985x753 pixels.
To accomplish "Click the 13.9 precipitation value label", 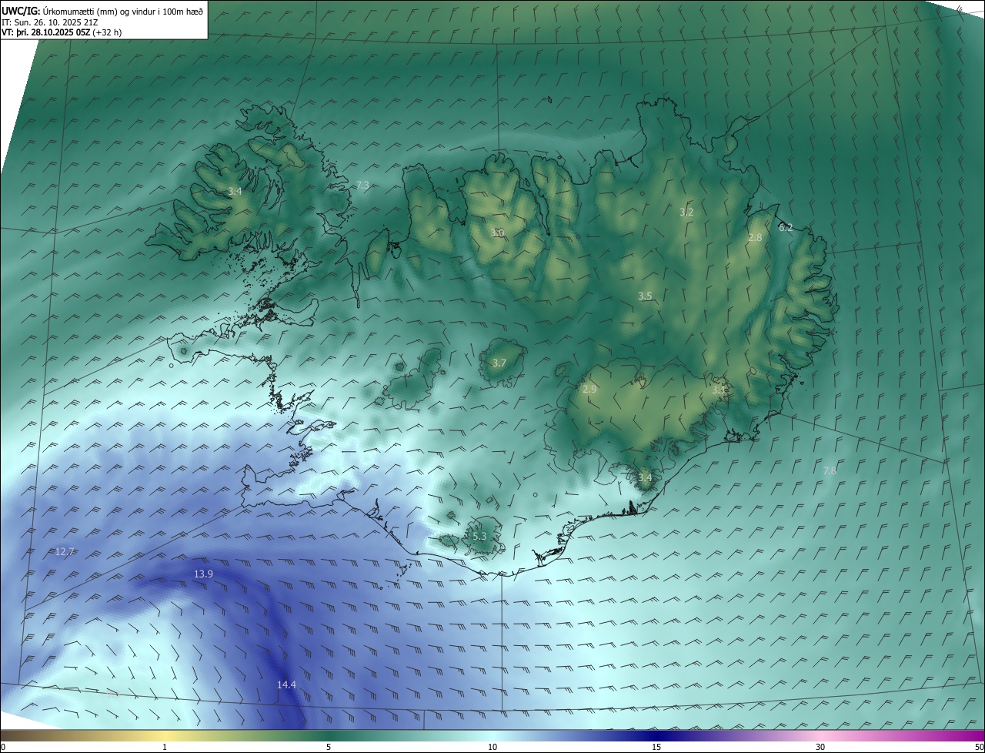I will pos(203,574).
